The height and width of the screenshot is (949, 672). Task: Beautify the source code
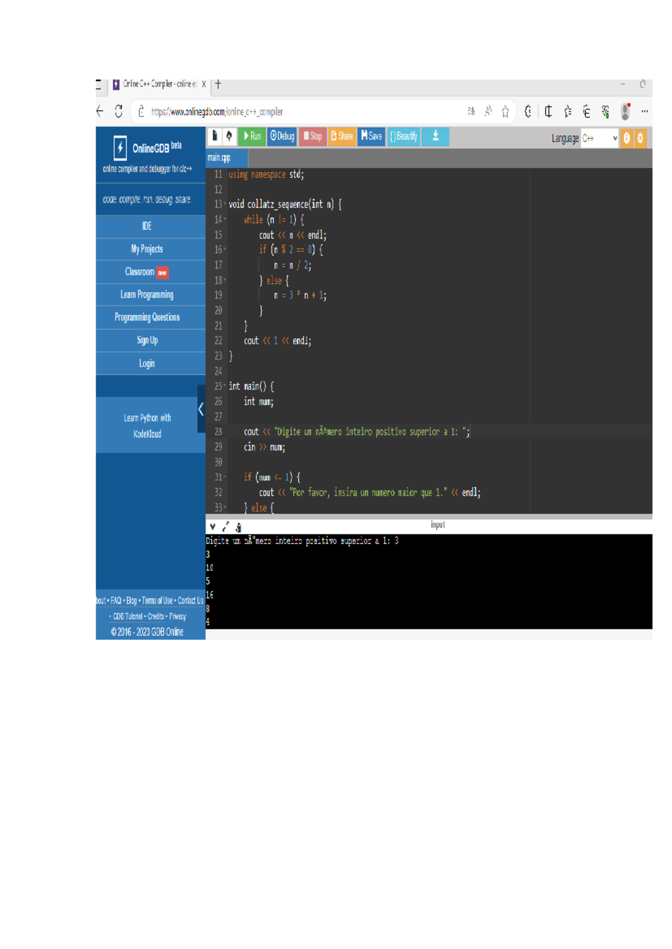pyautogui.click(x=404, y=137)
